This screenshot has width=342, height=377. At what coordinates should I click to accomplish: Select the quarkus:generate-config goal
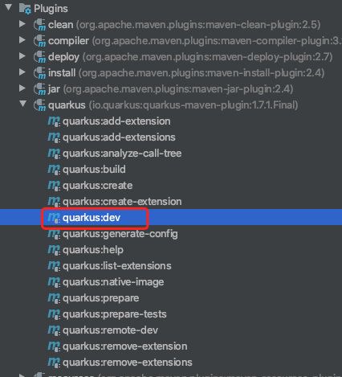click(x=120, y=234)
